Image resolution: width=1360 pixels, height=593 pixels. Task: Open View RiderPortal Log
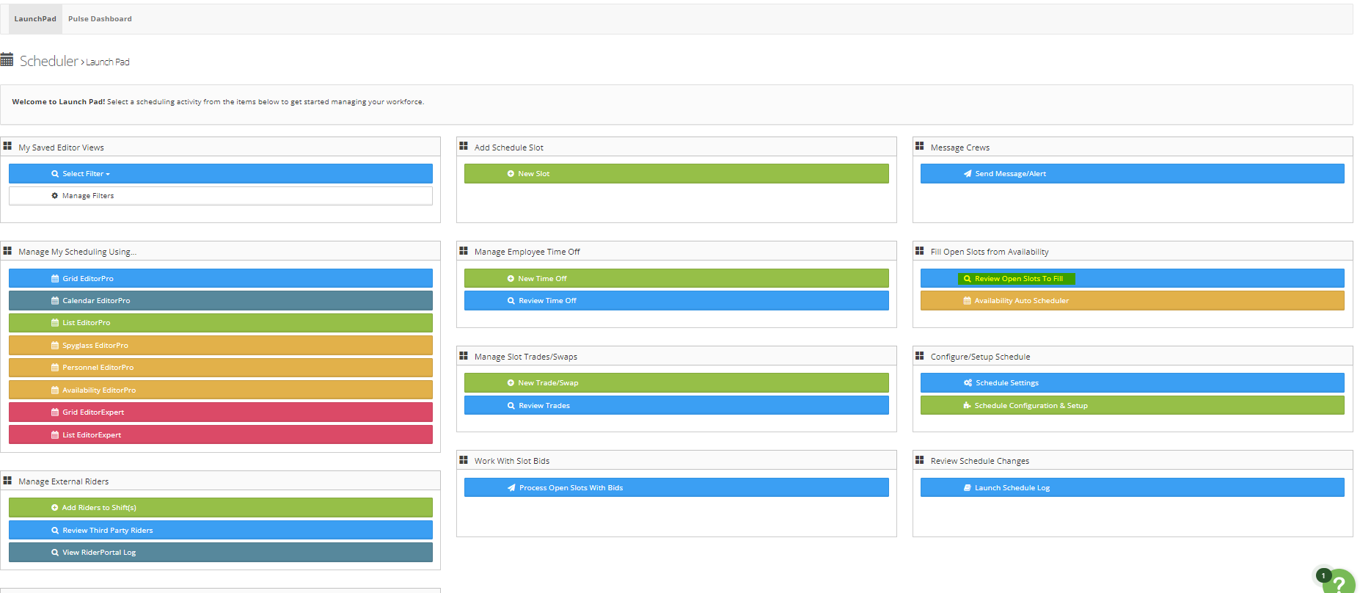click(220, 553)
